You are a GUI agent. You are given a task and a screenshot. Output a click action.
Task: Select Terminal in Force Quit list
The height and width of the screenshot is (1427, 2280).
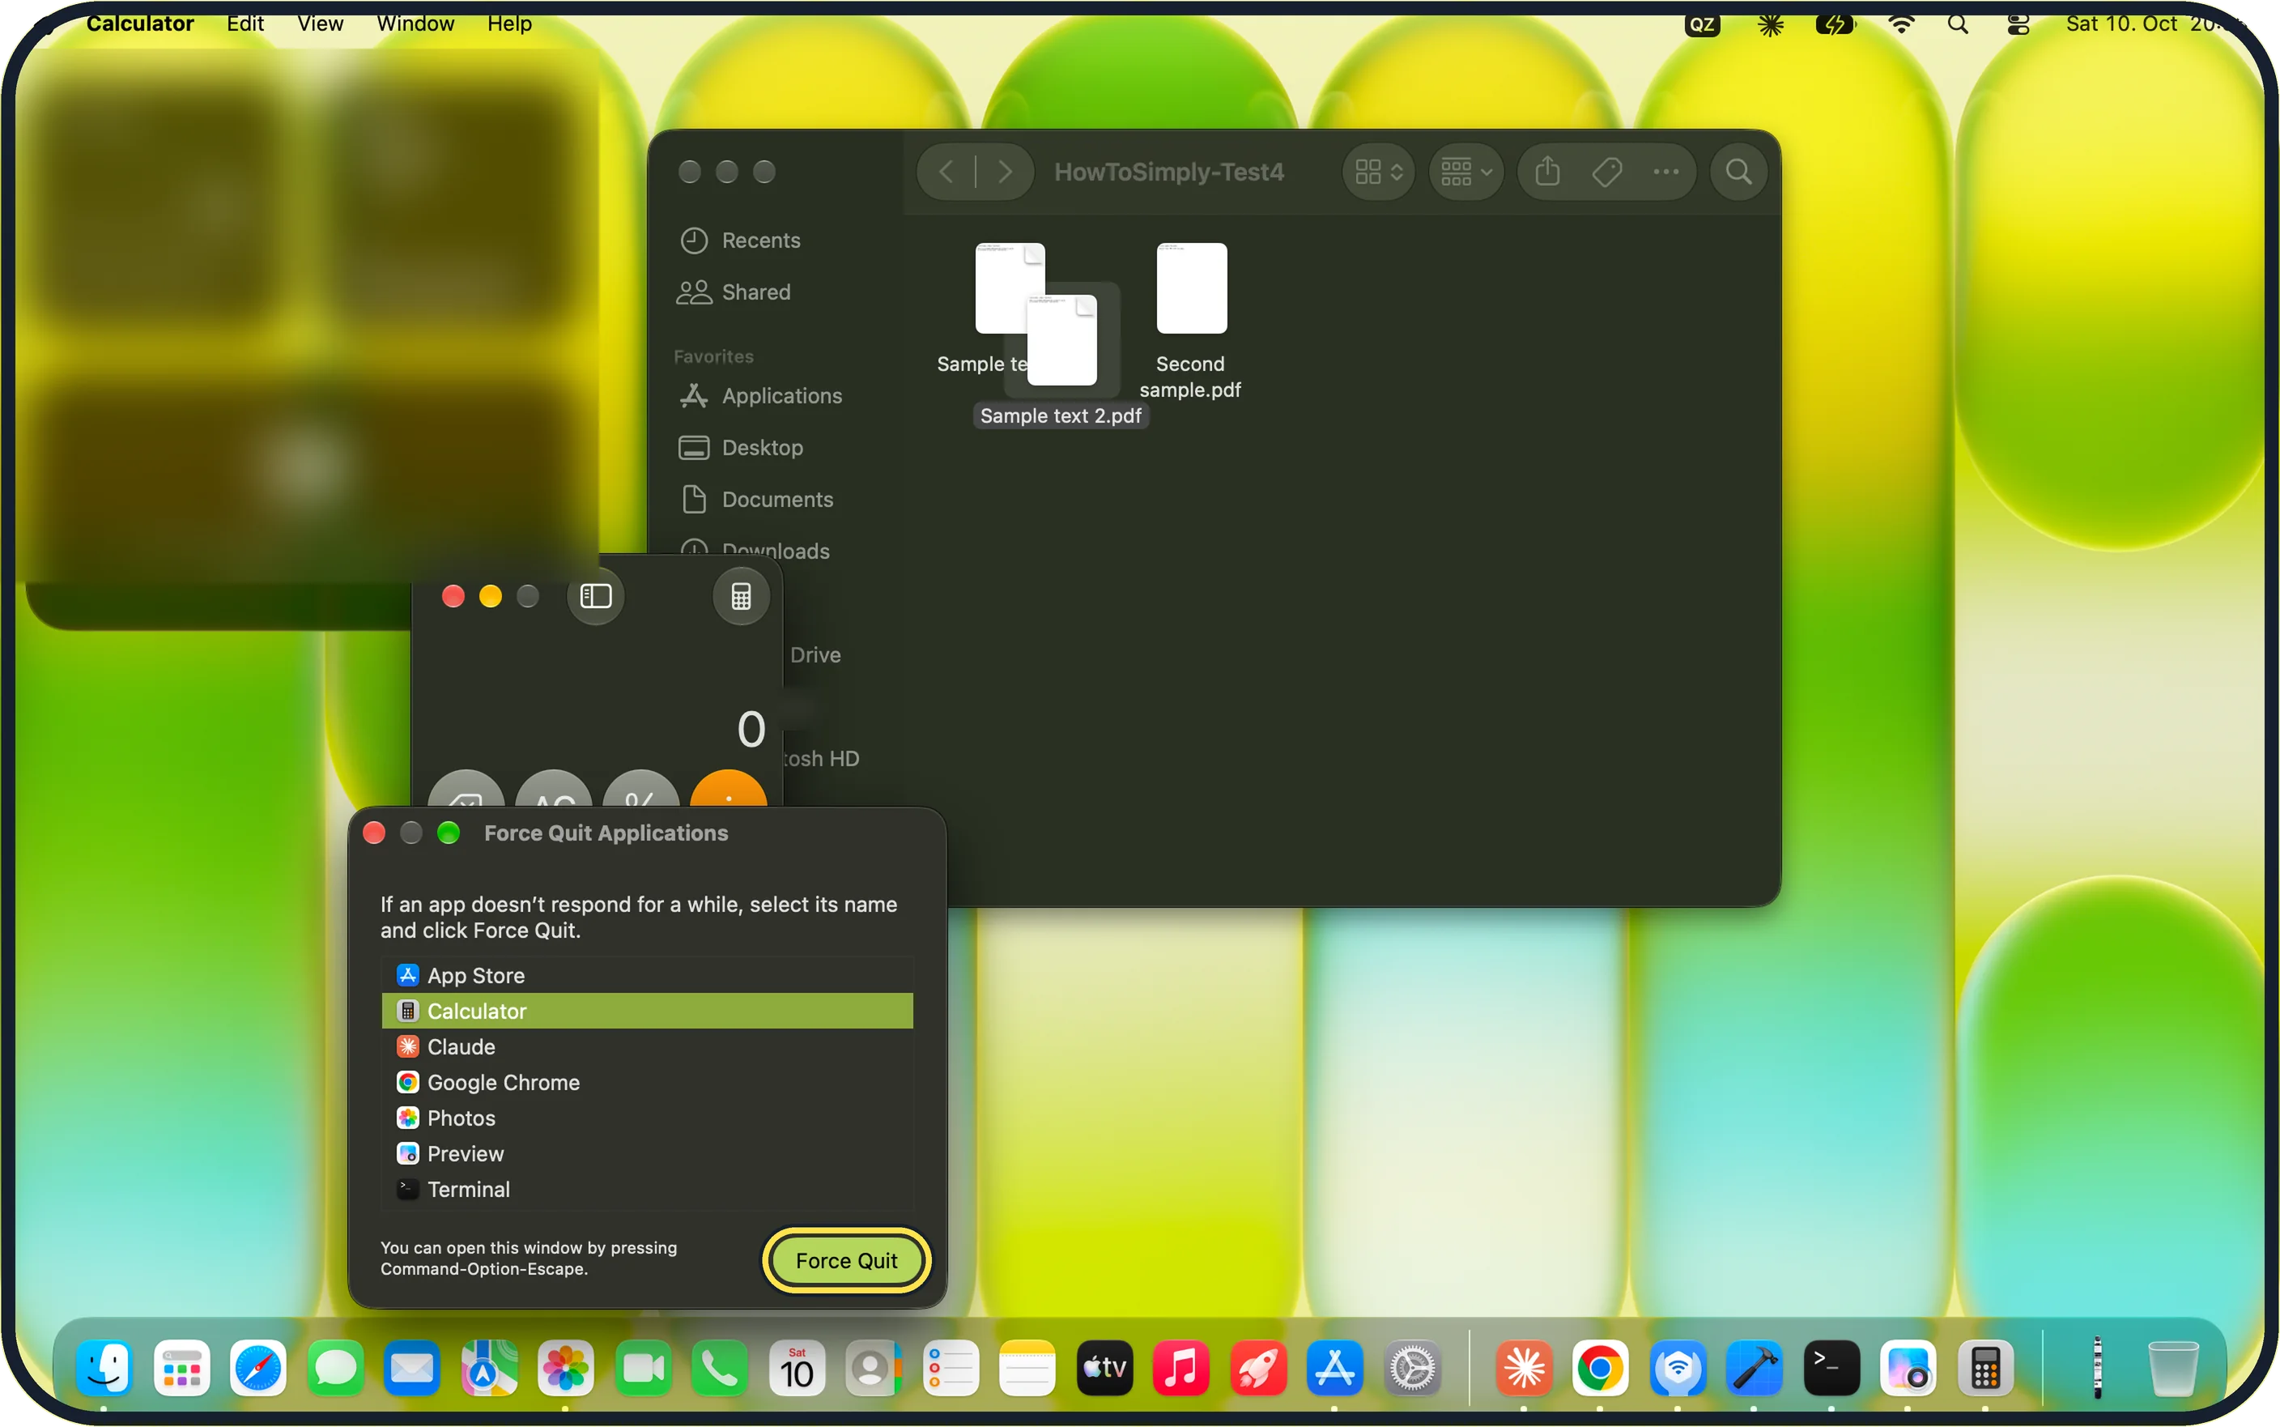(x=647, y=1189)
